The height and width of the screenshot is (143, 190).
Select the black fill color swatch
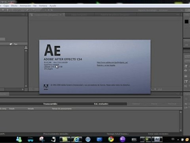click(x=186, y=21)
